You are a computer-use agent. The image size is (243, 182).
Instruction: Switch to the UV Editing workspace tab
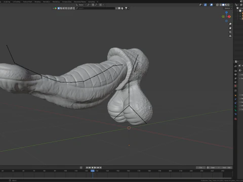click(16, 2)
